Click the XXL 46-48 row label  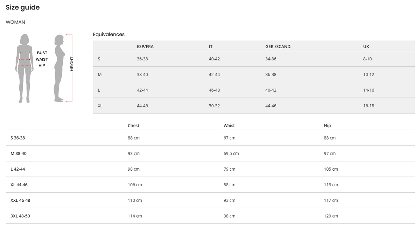pyautogui.click(x=20, y=200)
